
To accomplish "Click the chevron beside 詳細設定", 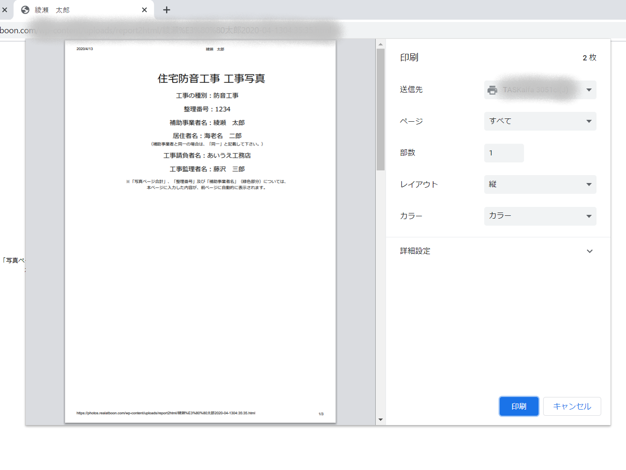I will 590,251.
